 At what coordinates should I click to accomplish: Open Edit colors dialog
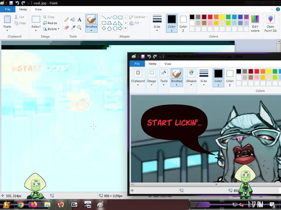click(255, 24)
